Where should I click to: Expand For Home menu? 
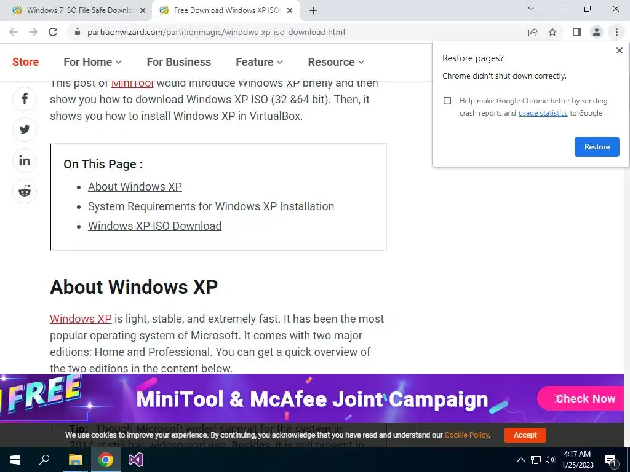point(92,62)
